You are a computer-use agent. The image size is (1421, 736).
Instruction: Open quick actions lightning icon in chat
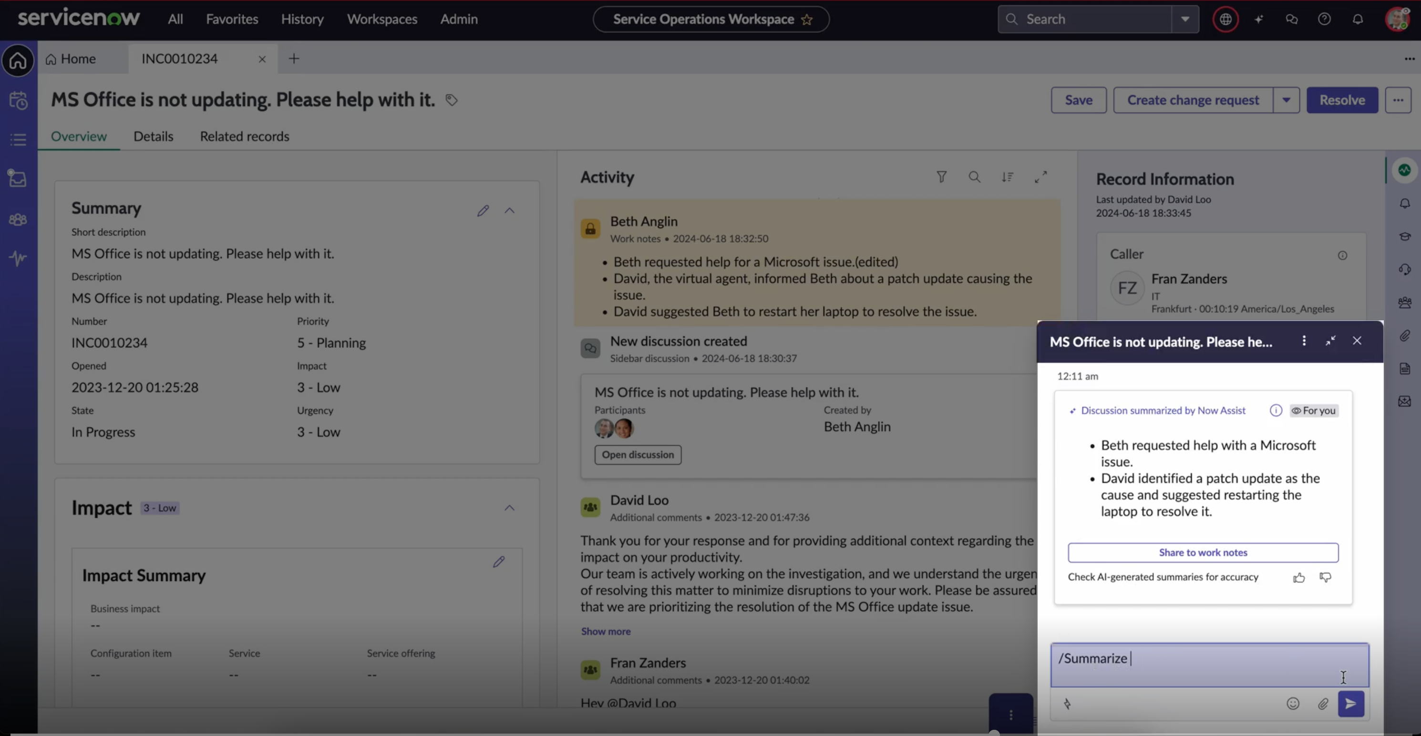coord(1067,704)
